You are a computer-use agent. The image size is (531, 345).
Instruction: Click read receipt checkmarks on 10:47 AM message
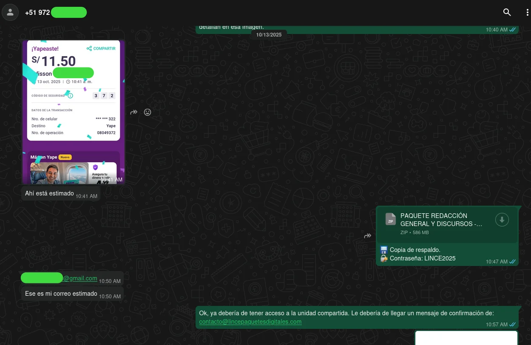click(x=513, y=262)
